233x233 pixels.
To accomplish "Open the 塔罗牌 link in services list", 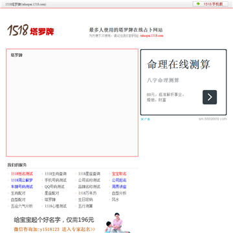I will [50, 199].
